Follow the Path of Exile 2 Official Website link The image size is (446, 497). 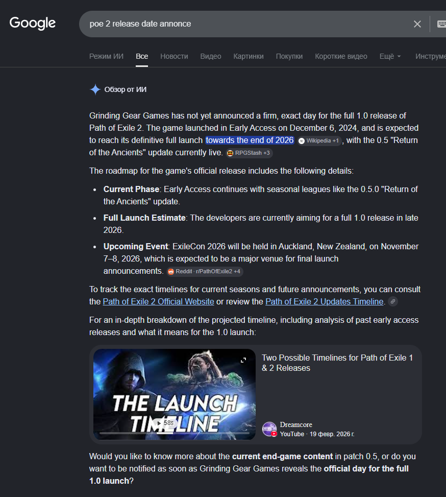pyautogui.click(x=158, y=301)
